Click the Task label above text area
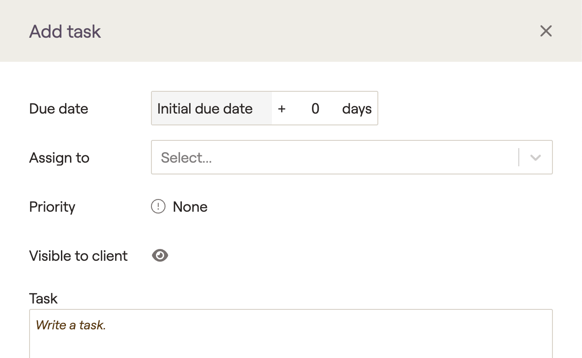 (x=43, y=298)
